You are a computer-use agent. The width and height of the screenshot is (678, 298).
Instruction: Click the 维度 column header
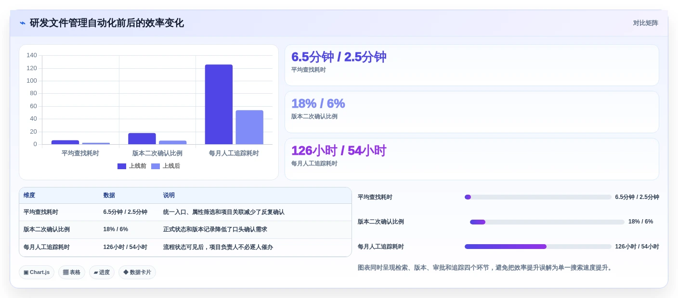(29, 196)
